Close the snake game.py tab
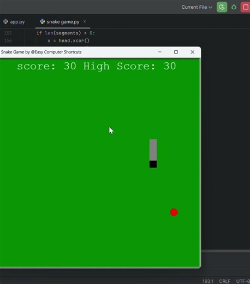The width and height of the screenshot is (250, 284). click(x=85, y=21)
